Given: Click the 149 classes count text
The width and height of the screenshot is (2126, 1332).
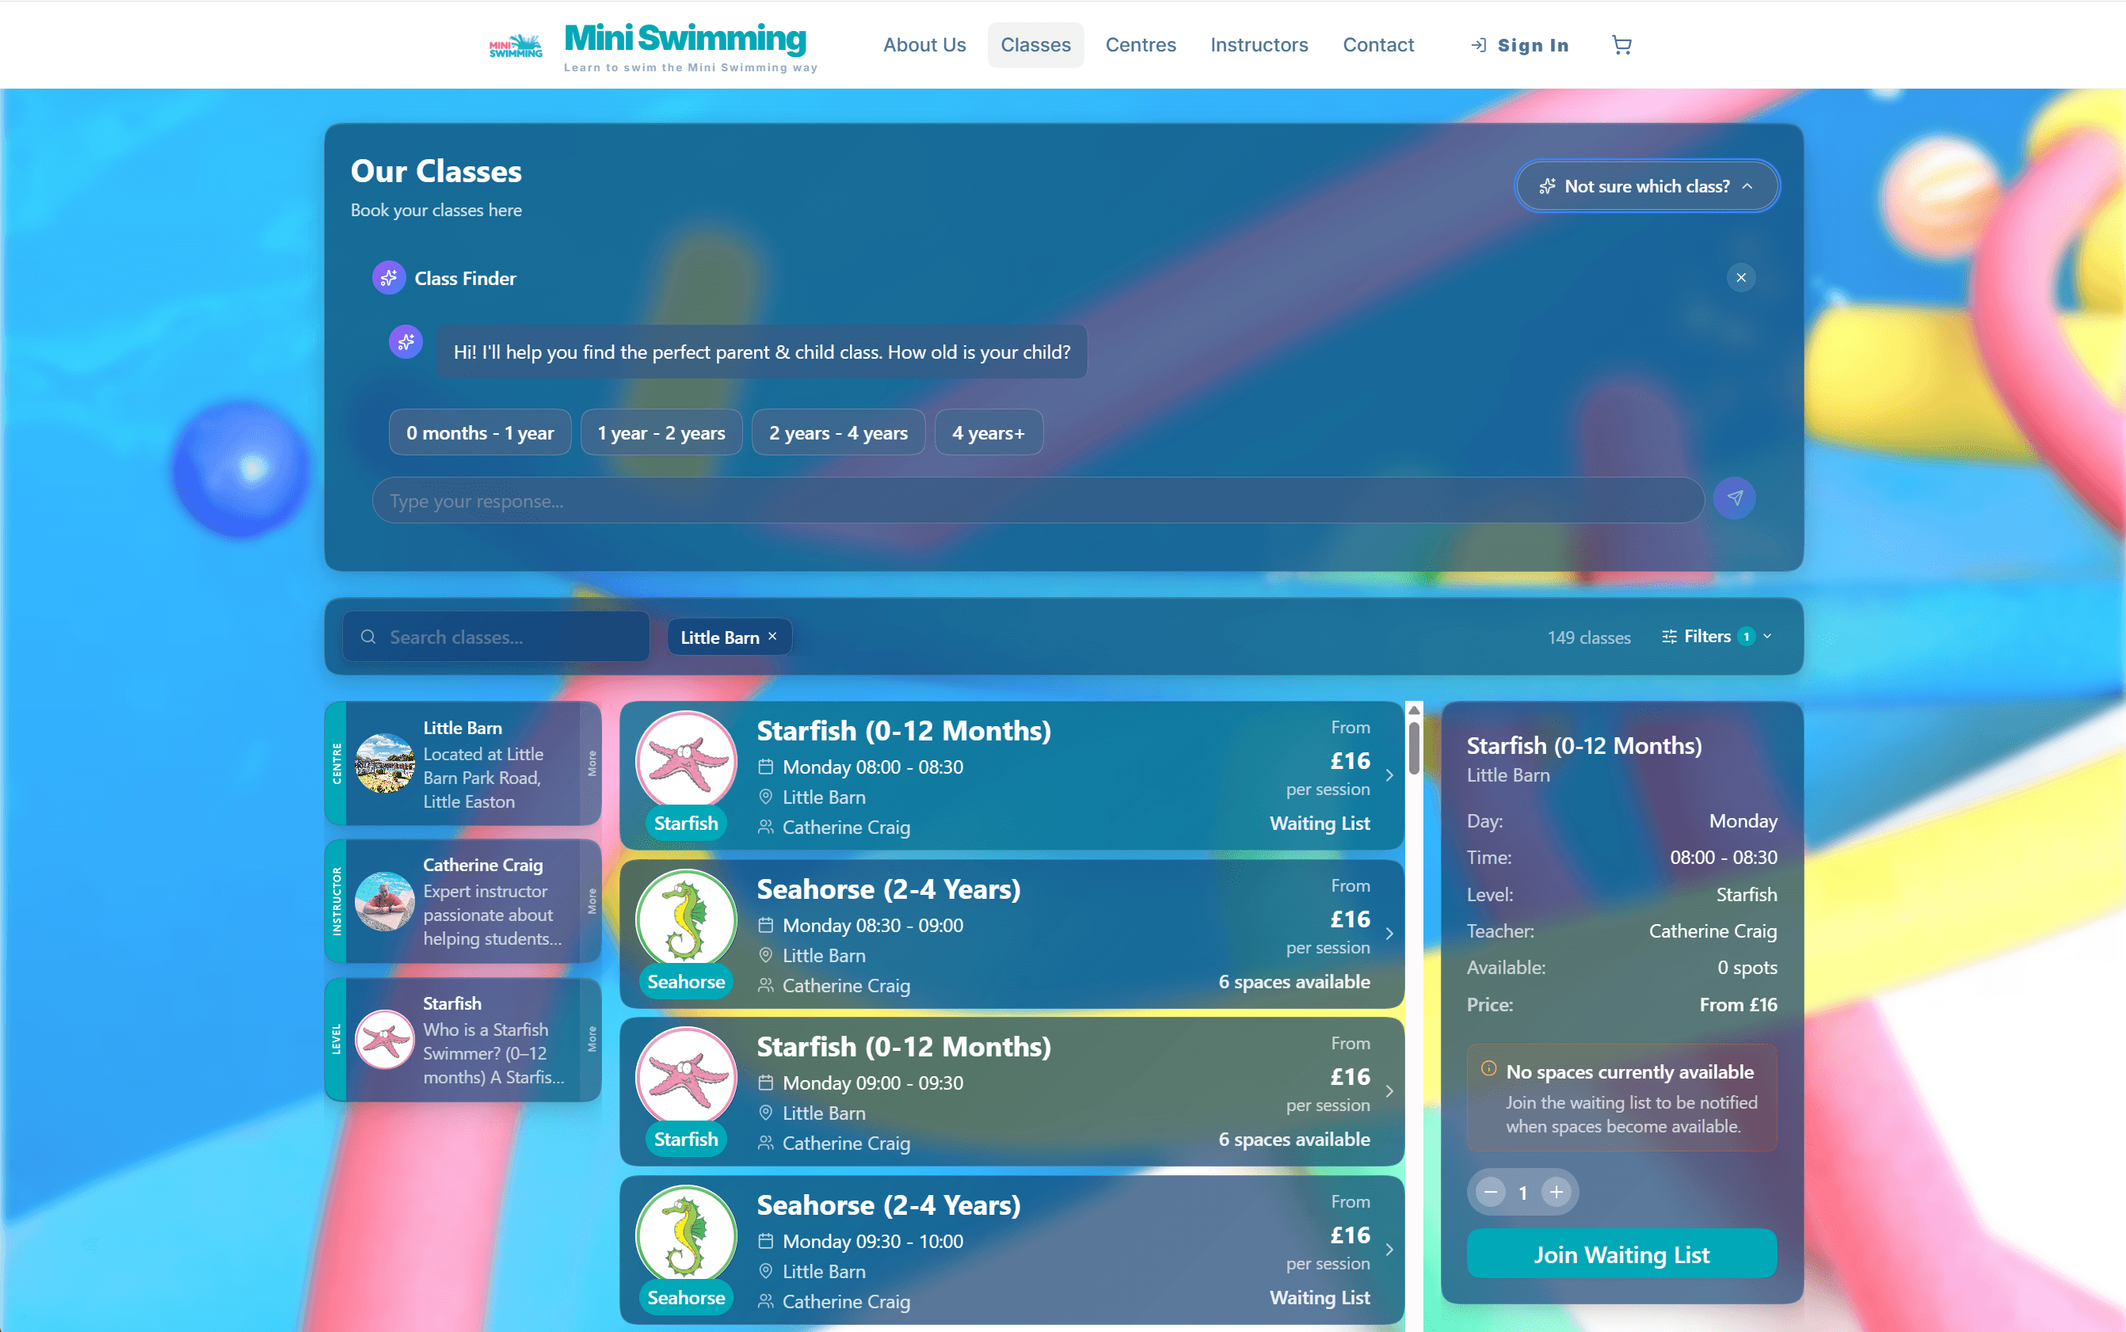Looking at the screenshot, I should (x=1588, y=637).
